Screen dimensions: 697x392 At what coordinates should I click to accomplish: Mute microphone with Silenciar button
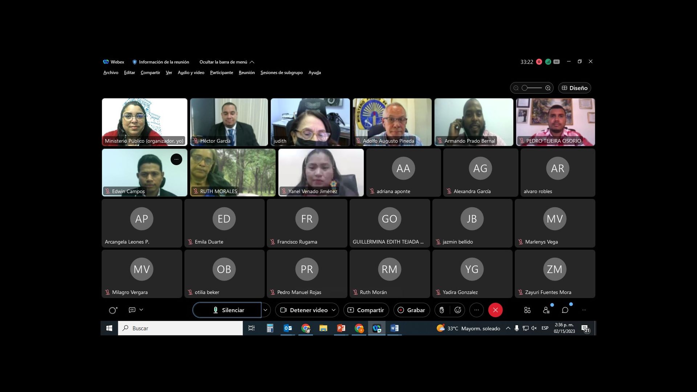(x=227, y=310)
